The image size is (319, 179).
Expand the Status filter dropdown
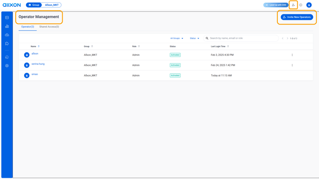(x=194, y=38)
